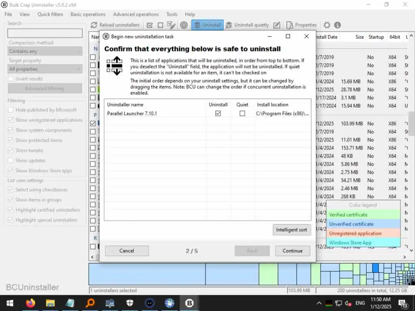This screenshot has width=415, height=311.
Task: Open the Advanced operations menu
Action: 136,14
